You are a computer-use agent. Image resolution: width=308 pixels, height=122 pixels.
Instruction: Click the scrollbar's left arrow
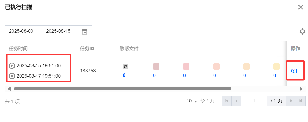coord(9,89)
